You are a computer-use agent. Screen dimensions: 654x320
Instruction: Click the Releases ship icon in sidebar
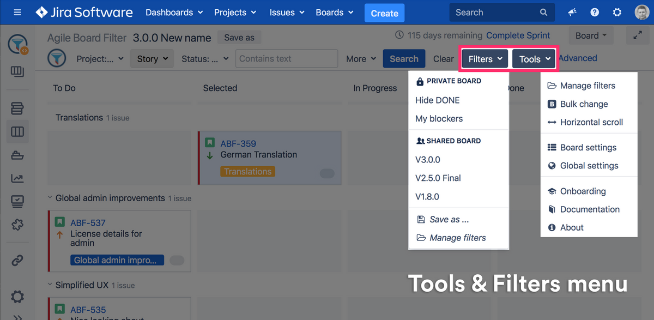[17, 155]
